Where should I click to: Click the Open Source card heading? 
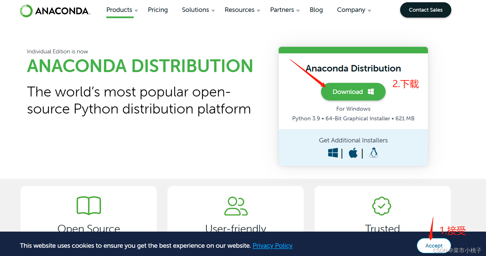(89, 228)
